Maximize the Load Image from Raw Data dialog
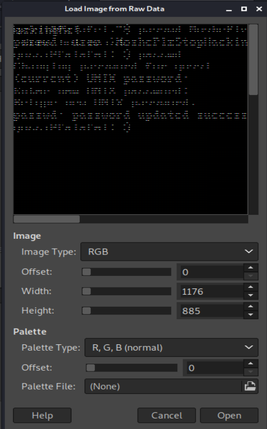The image size is (267, 429). pyautogui.click(x=244, y=9)
